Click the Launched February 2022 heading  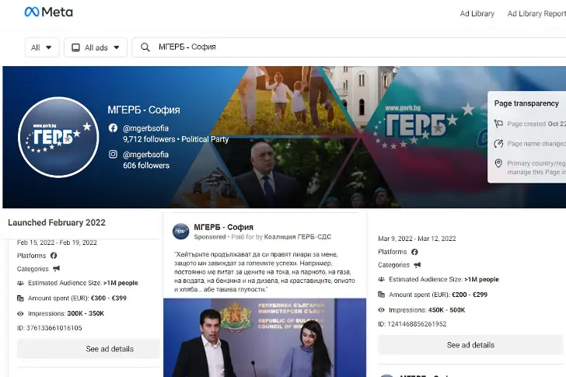pos(57,222)
